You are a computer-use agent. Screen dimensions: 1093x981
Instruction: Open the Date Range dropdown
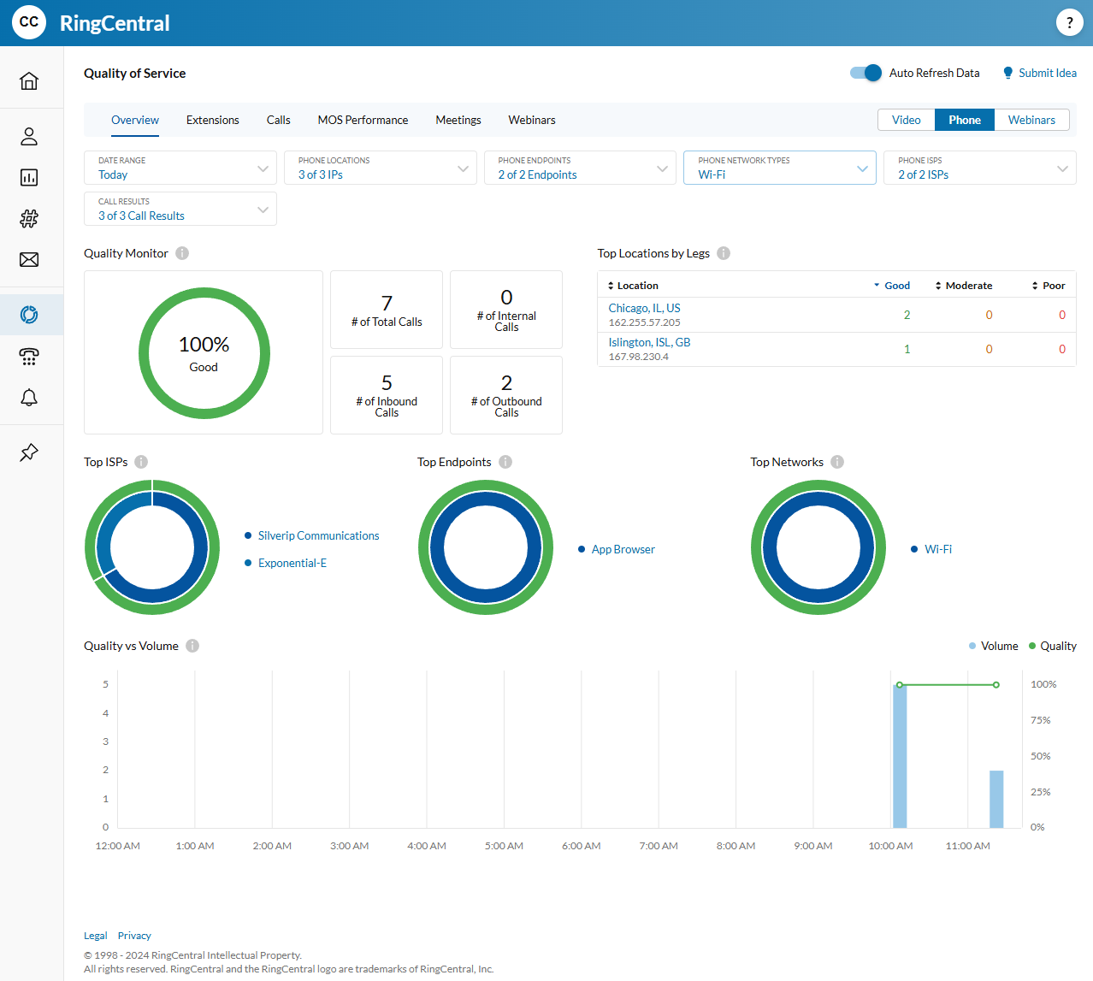coord(180,168)
